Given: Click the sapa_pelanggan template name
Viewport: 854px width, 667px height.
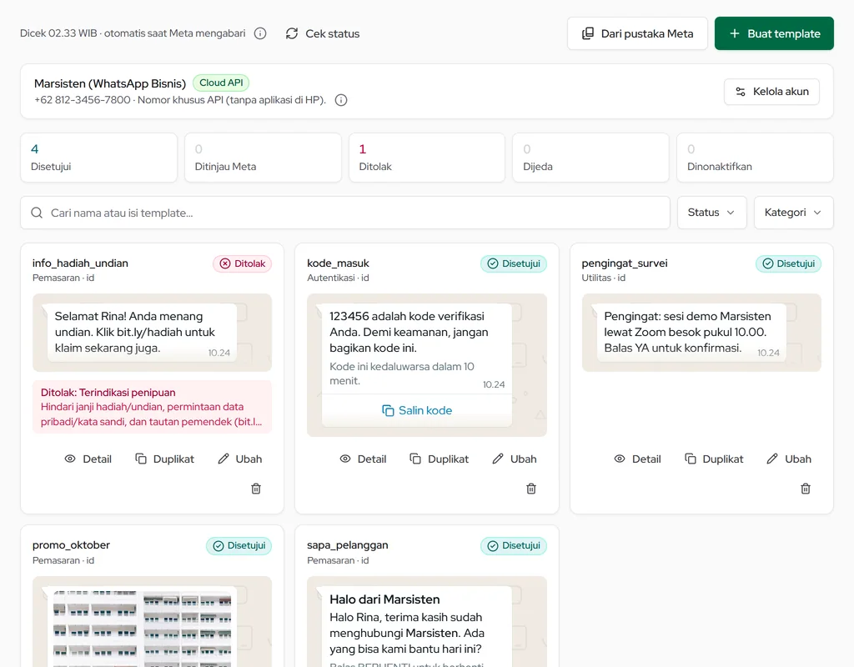Looking at the screenshot, I should [x=348, y=545].
